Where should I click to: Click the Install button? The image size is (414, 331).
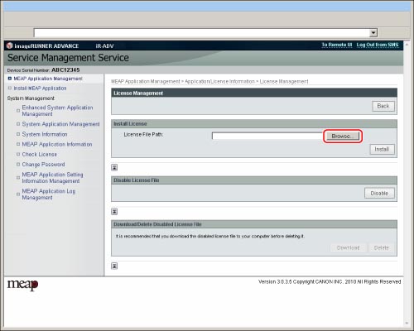click(x=382, y=149)
